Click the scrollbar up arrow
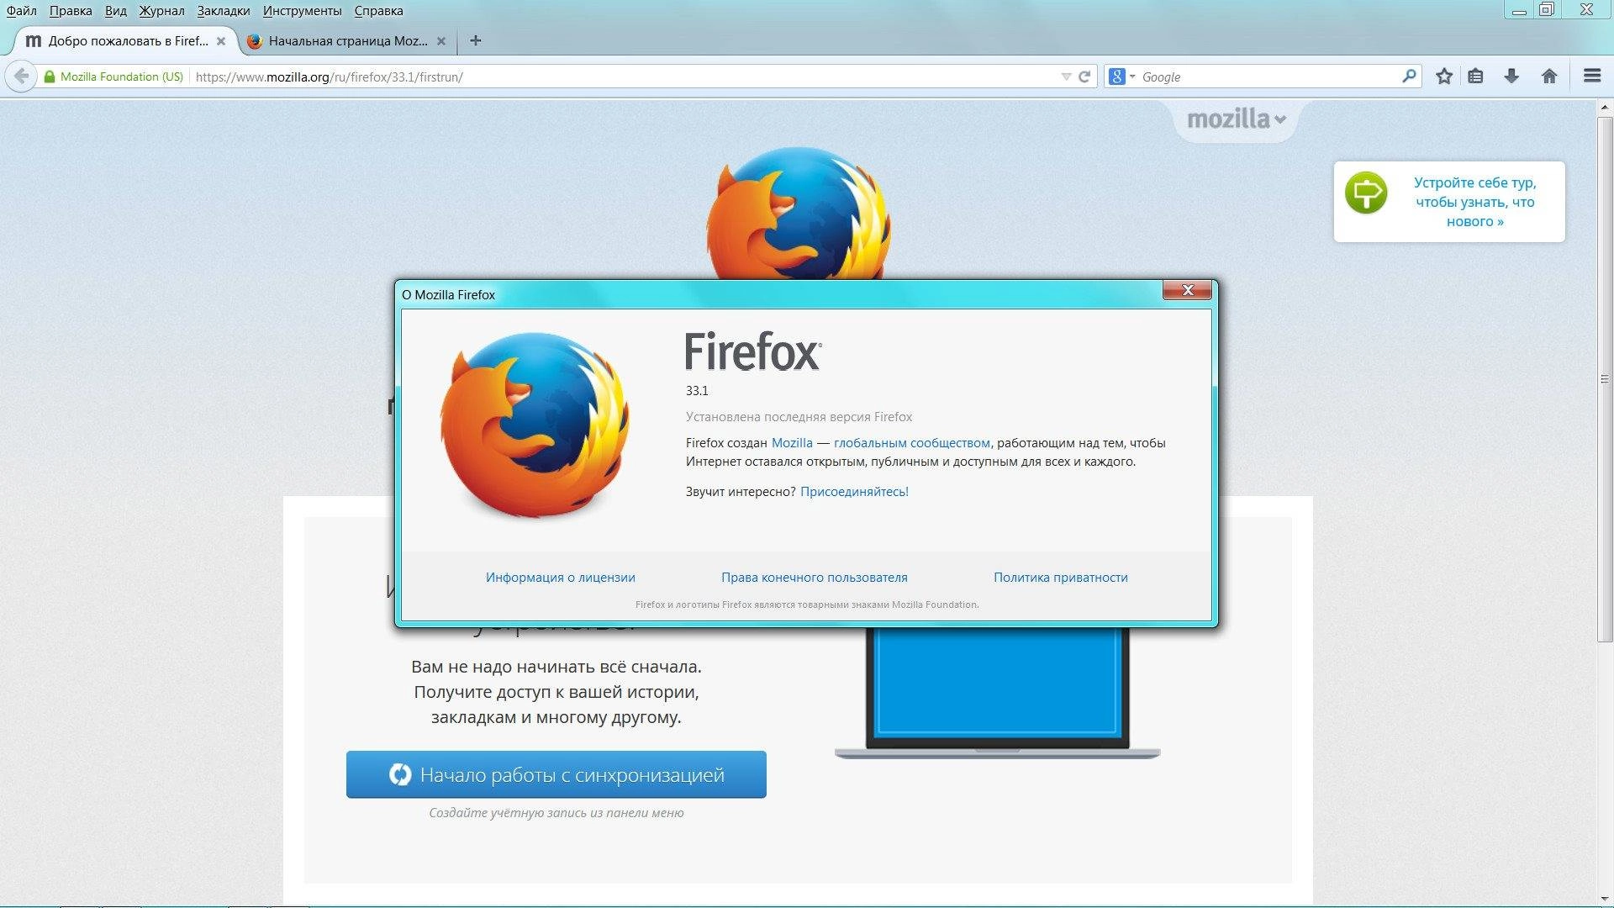The height and width of the screenshot is (908, 1614). (1605, 108)
